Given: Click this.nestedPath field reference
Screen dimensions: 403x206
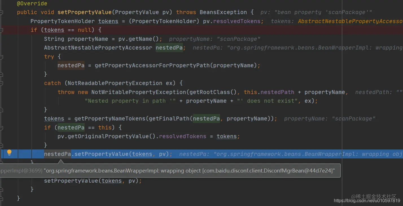Looking at the screenshot, I should 269,92.
